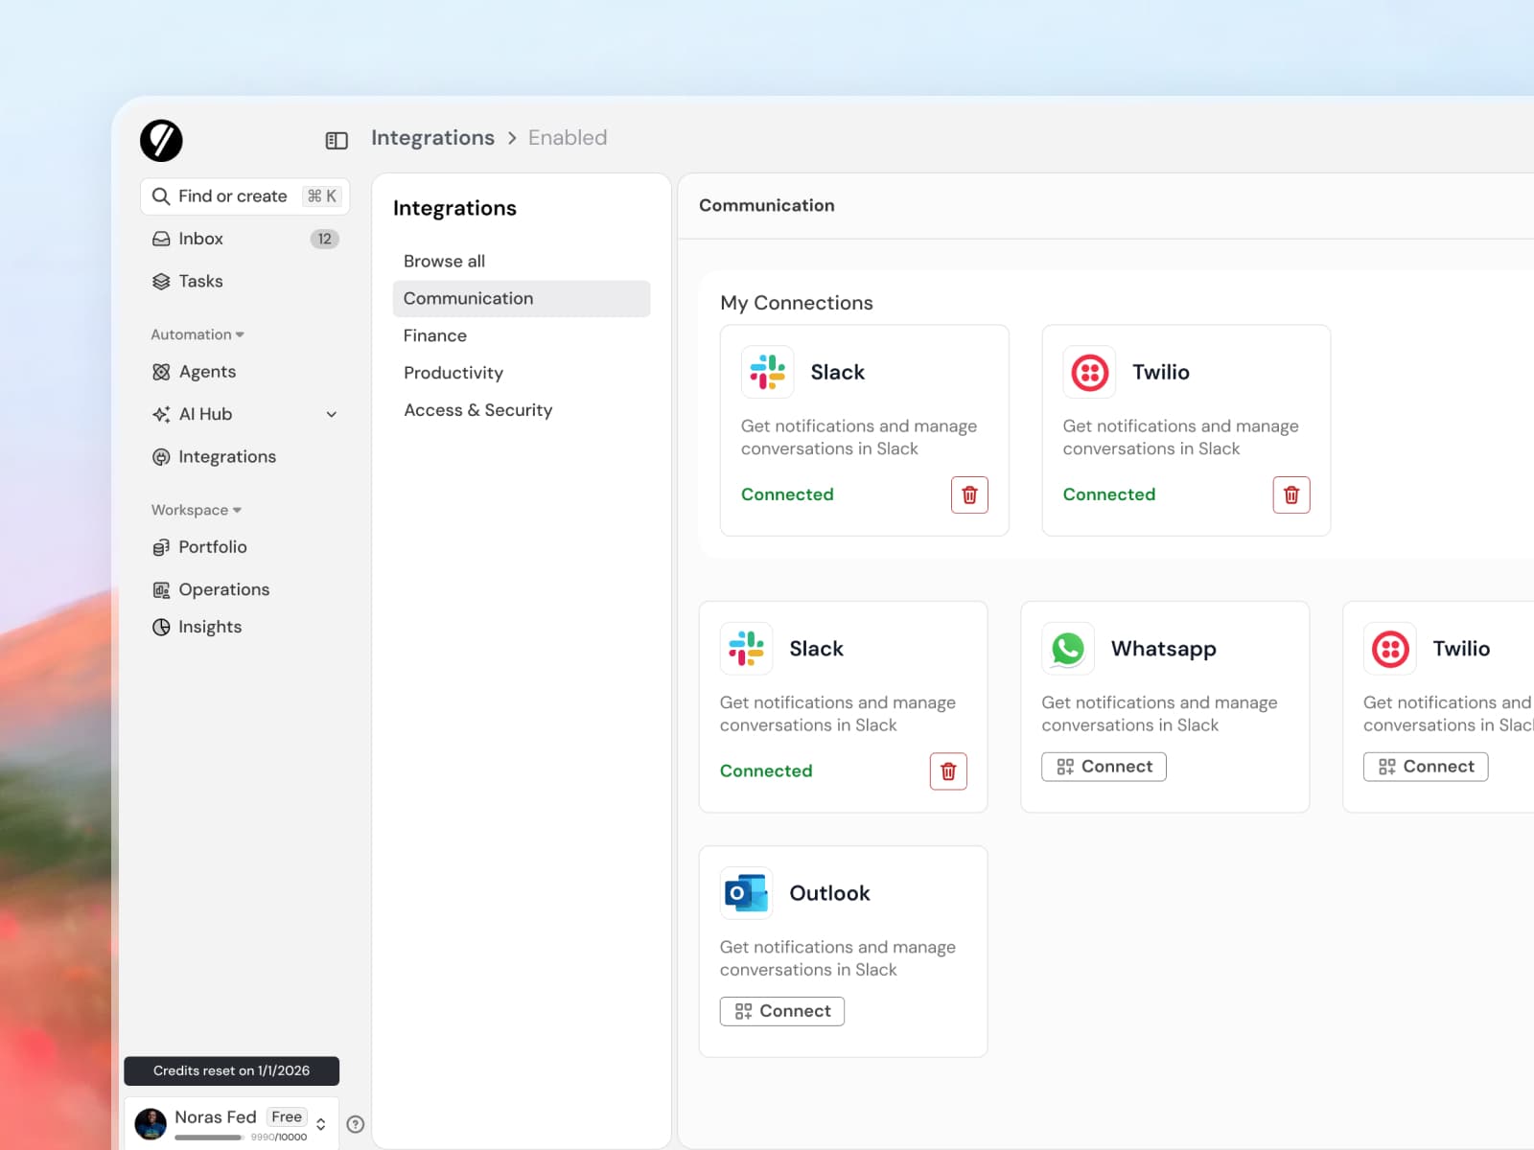1534x1150 pixels.
Task: Click the credits usage progress bar
Action: pyautogui.click(x=209, y=1138)
